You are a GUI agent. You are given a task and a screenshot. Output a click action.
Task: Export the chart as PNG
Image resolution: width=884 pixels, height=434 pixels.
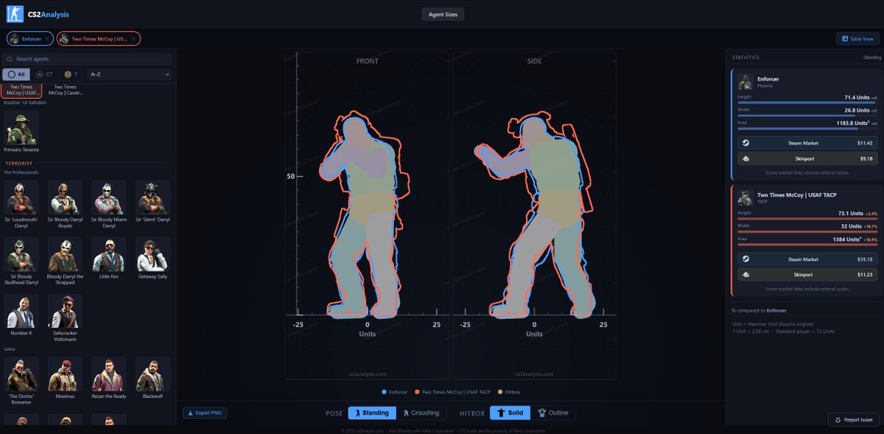(205, 413)
